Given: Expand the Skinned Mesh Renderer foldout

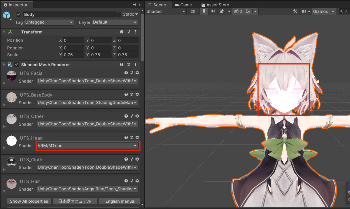Looking at the screenshot, I should click(4, 65).
